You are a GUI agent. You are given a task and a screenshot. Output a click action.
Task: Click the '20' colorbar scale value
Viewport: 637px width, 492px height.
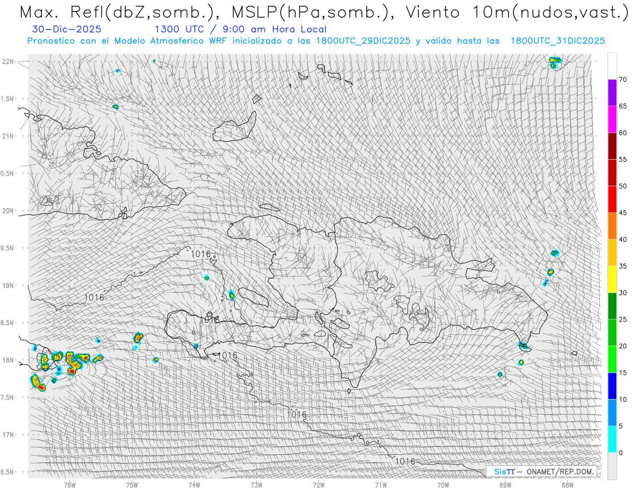pos(623,346)
